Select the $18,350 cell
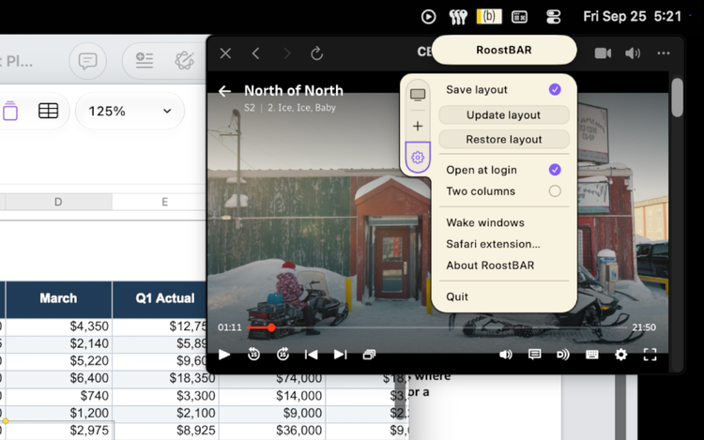704x440 pixels. 165,378
